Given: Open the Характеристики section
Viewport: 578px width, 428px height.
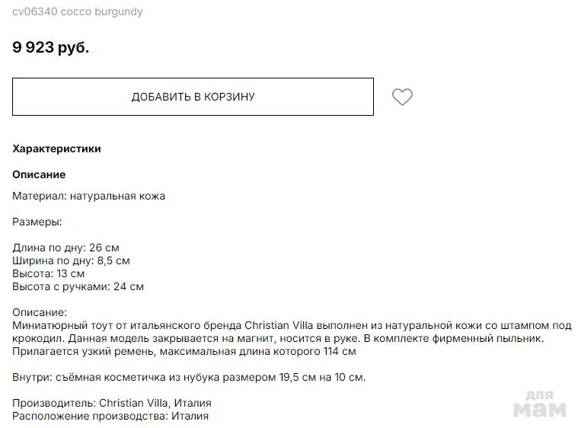Looking at the screenshot, I should click(56, 149).
